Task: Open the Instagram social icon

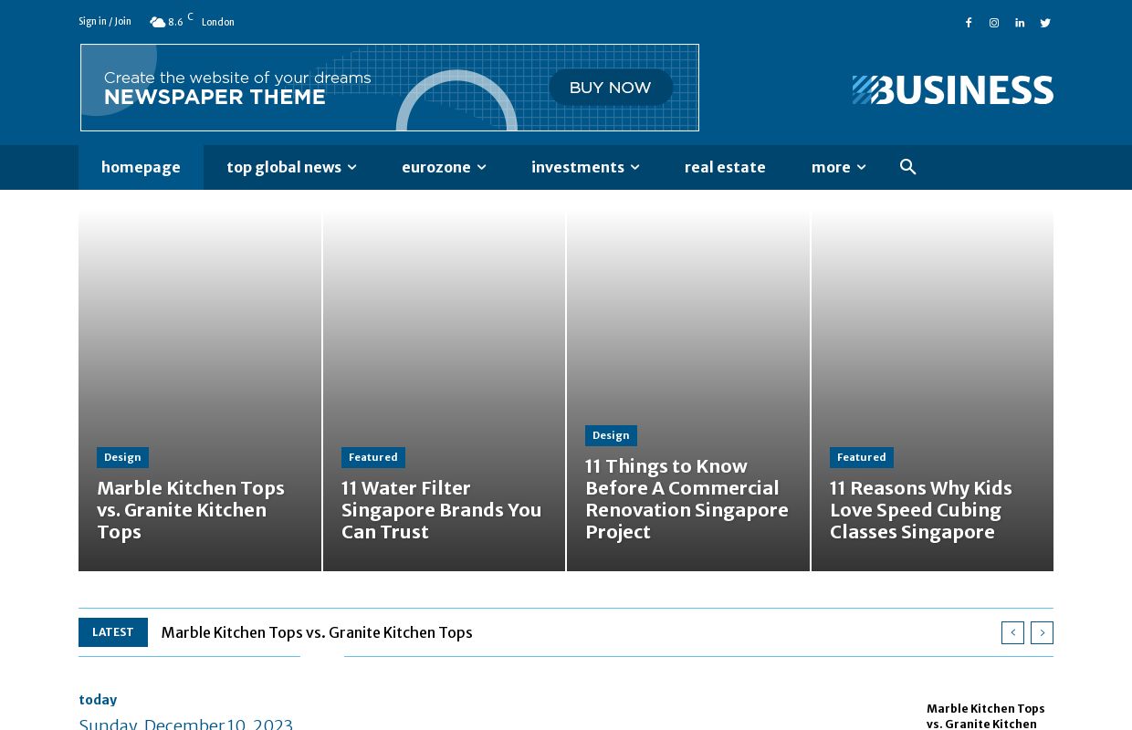Action: click(994, 23)
